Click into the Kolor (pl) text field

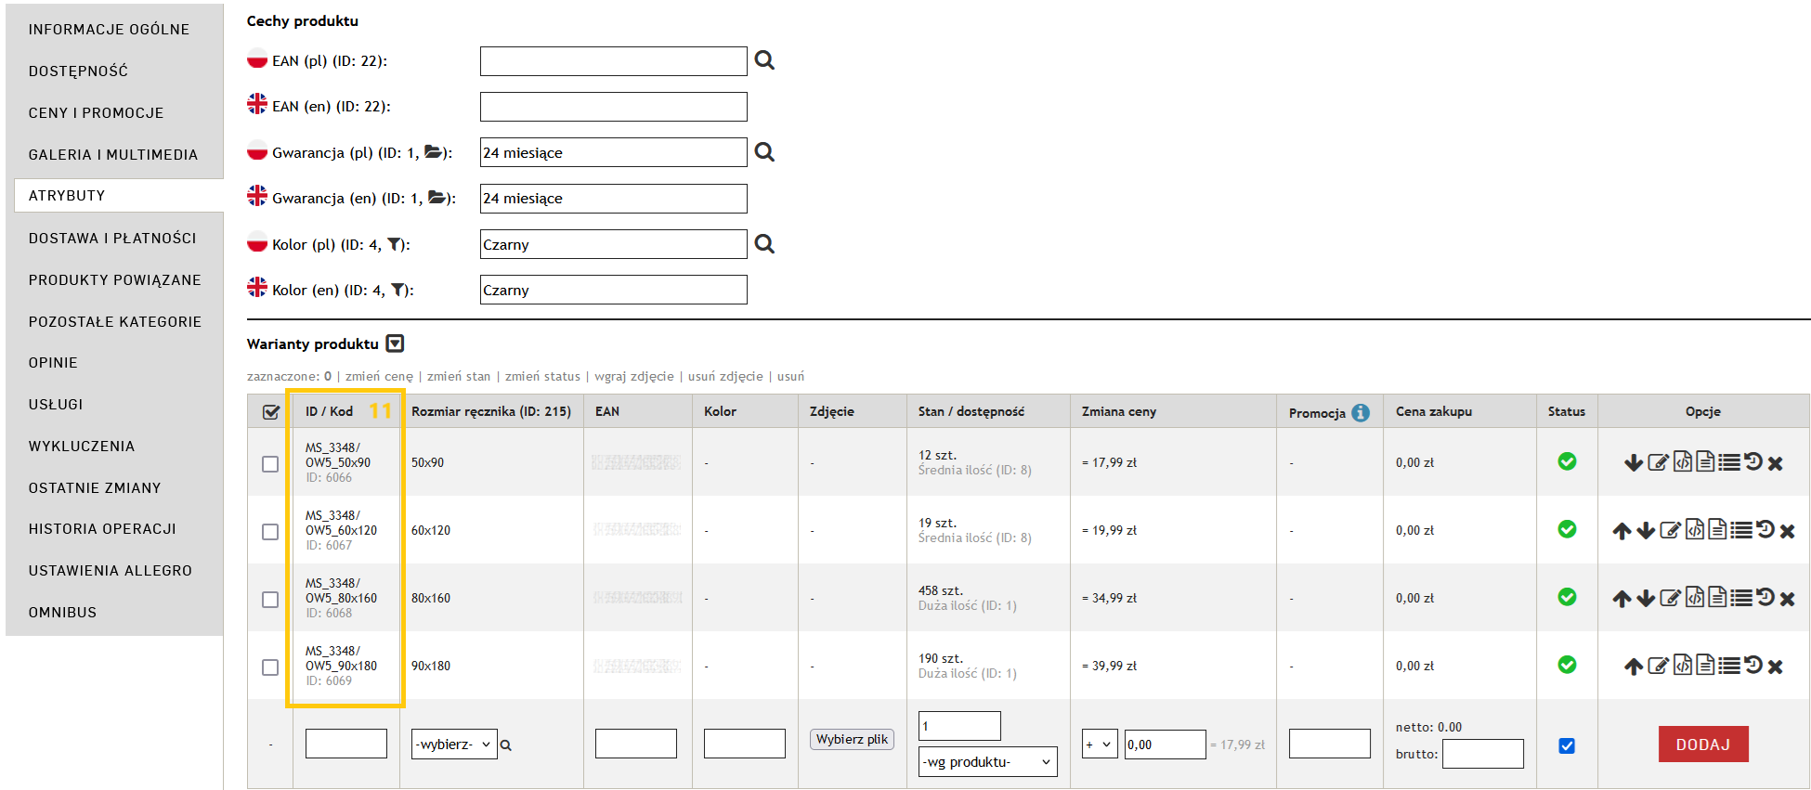tap(613, 244)
